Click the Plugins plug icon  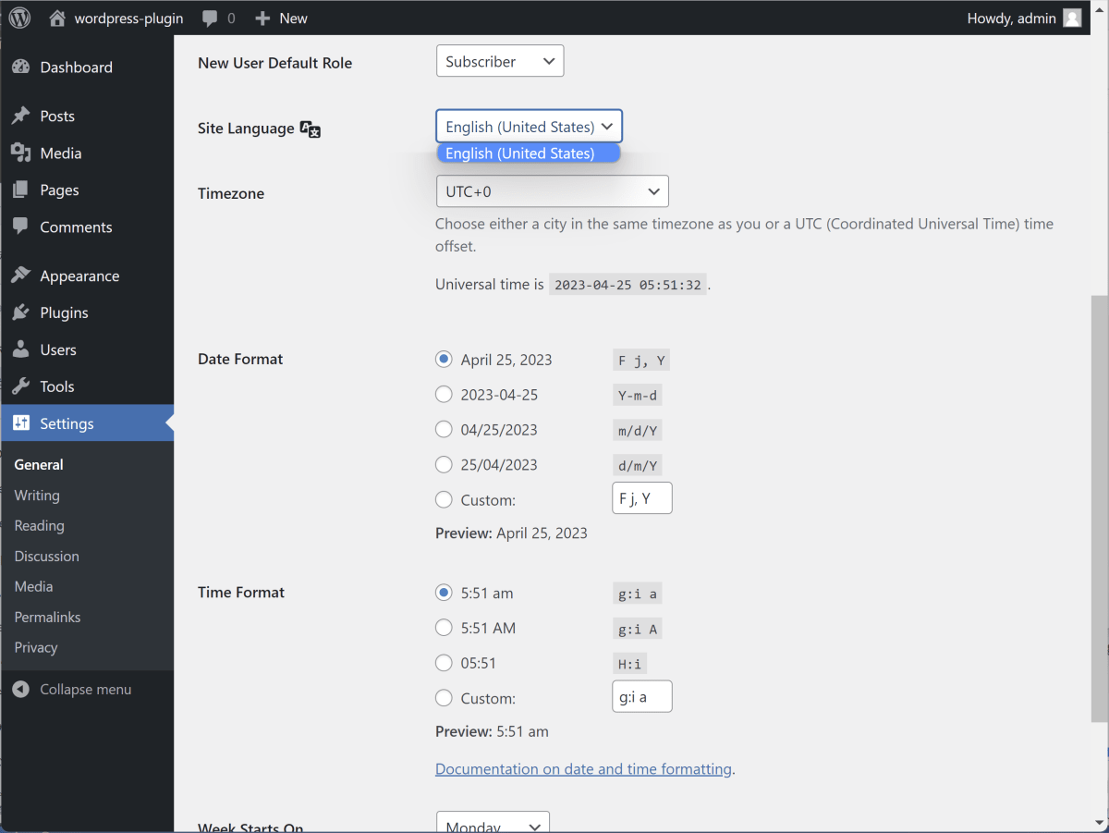[20, 312]
